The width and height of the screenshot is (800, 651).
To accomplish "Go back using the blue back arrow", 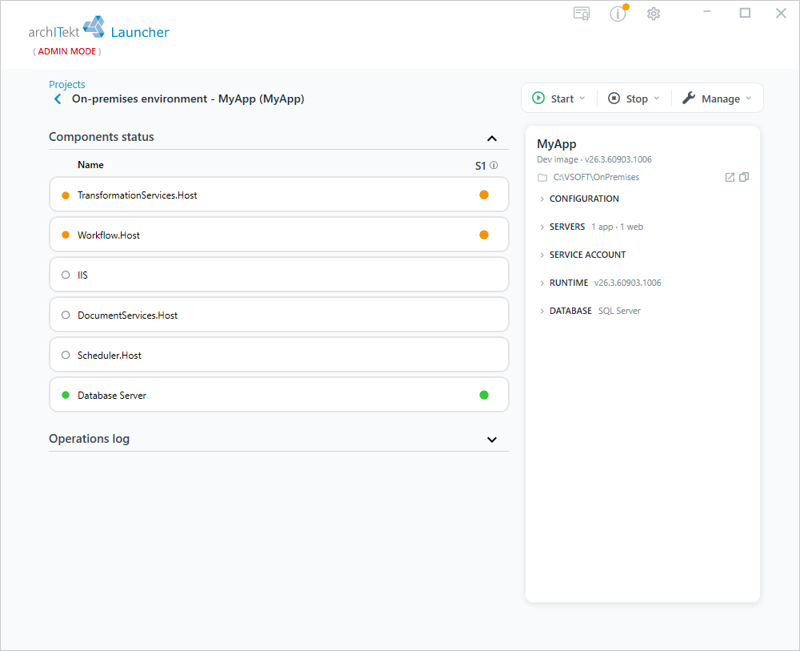I will 58,99.
